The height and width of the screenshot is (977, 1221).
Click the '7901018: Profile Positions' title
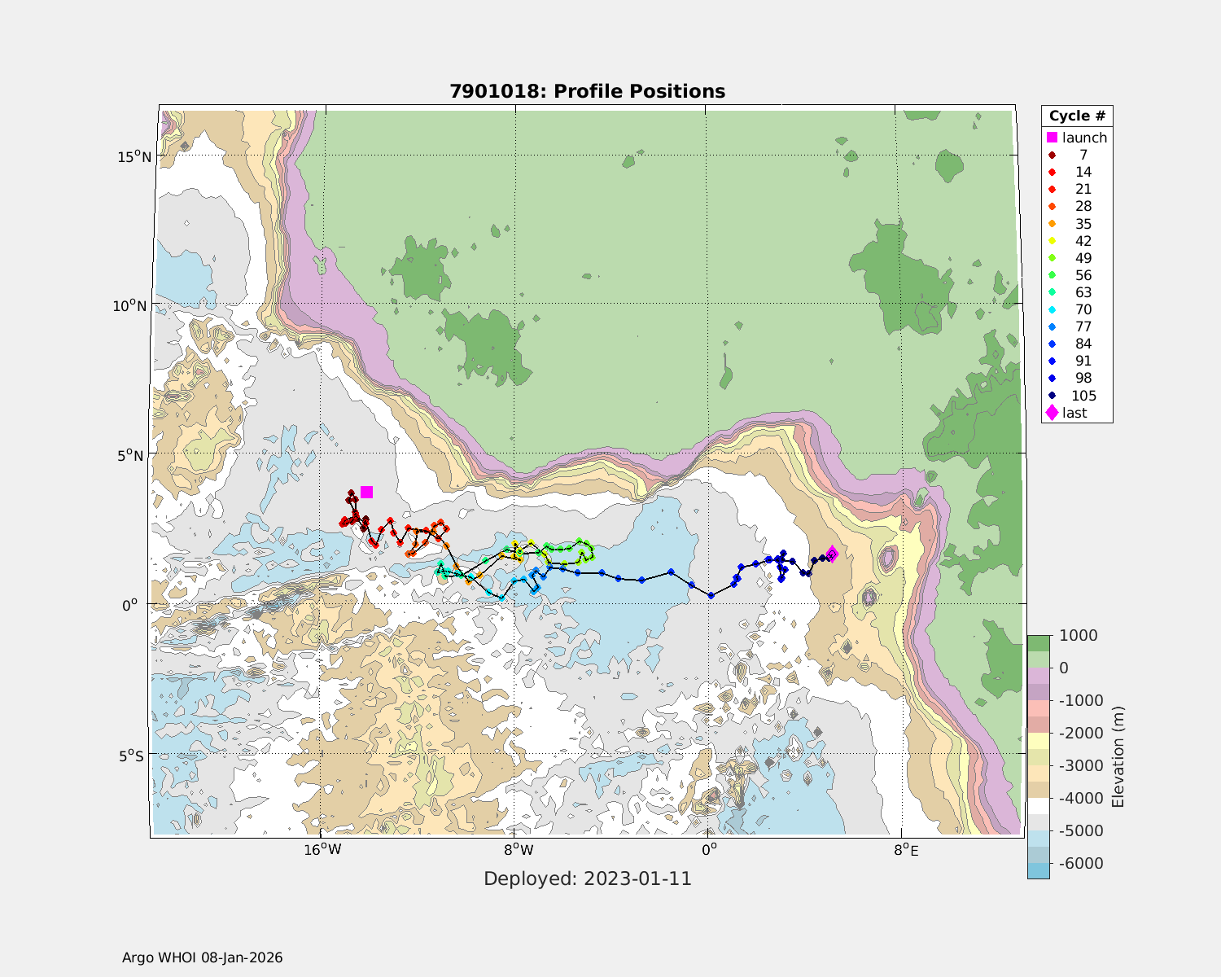pyautogui.click(x=587, y=91)
